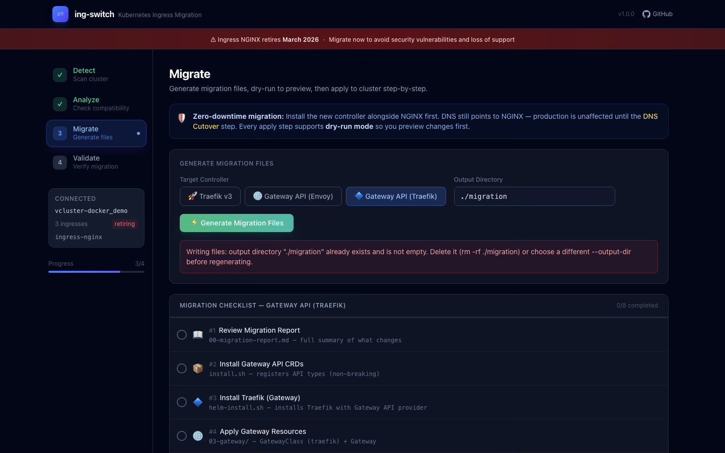
Task: Click the rocket icon on Traefik v3
Action: tap(192, 196)
